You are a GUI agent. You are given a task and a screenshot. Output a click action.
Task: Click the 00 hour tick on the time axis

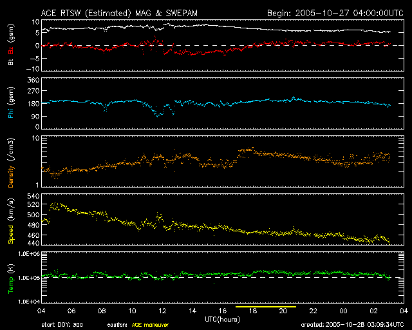pyautogui.click(x=344, y=311)
